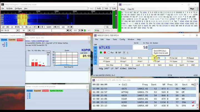This screenshot has width=200, height=112.
Task: Open the File menu in Fldigi
Action: pyautogui.click(x=3, y=8)
